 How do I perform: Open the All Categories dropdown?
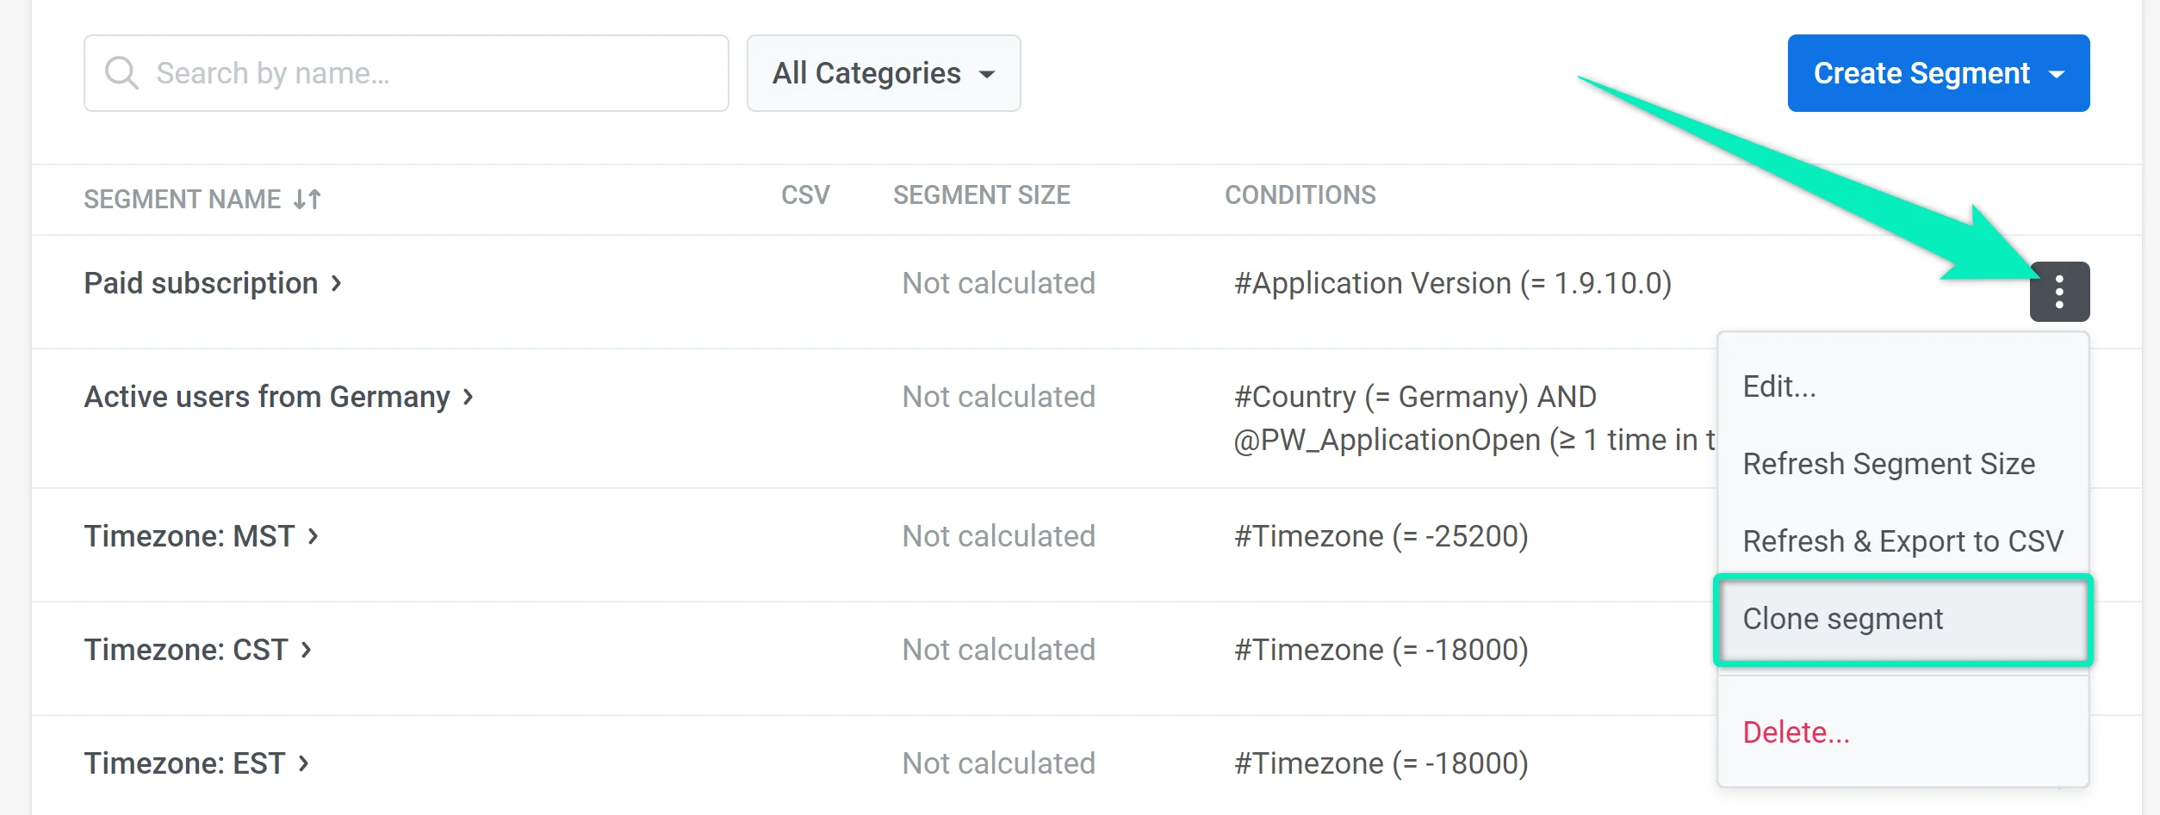pyautogui.click(x=883, y=73)
